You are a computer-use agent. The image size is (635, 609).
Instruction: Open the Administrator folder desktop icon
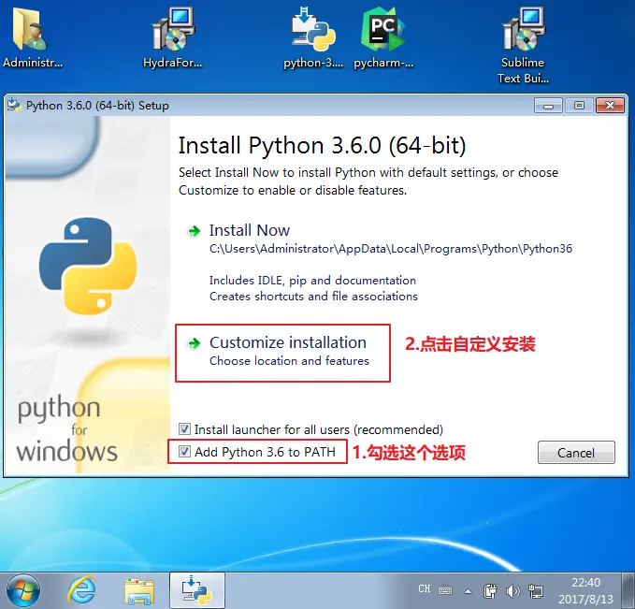click(33, 38)
